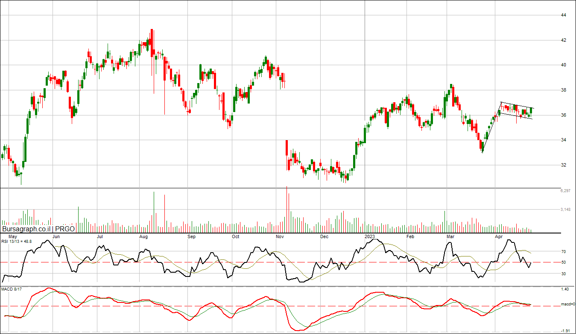Screen dimensions: 576x334
Task: Select the Apr month label
Action: point(498,236)
